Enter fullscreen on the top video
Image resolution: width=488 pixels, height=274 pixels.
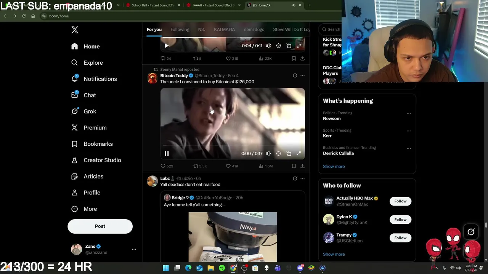click(299, 46)
